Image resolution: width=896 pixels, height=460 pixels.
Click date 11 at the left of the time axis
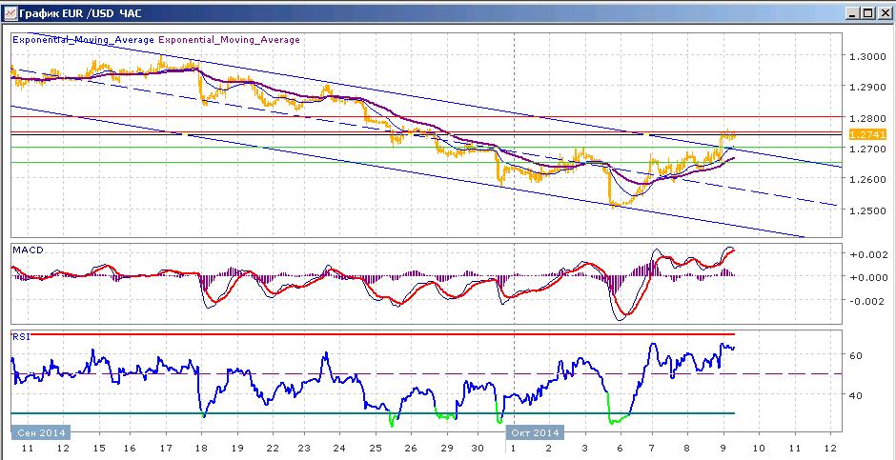point(28,449)
